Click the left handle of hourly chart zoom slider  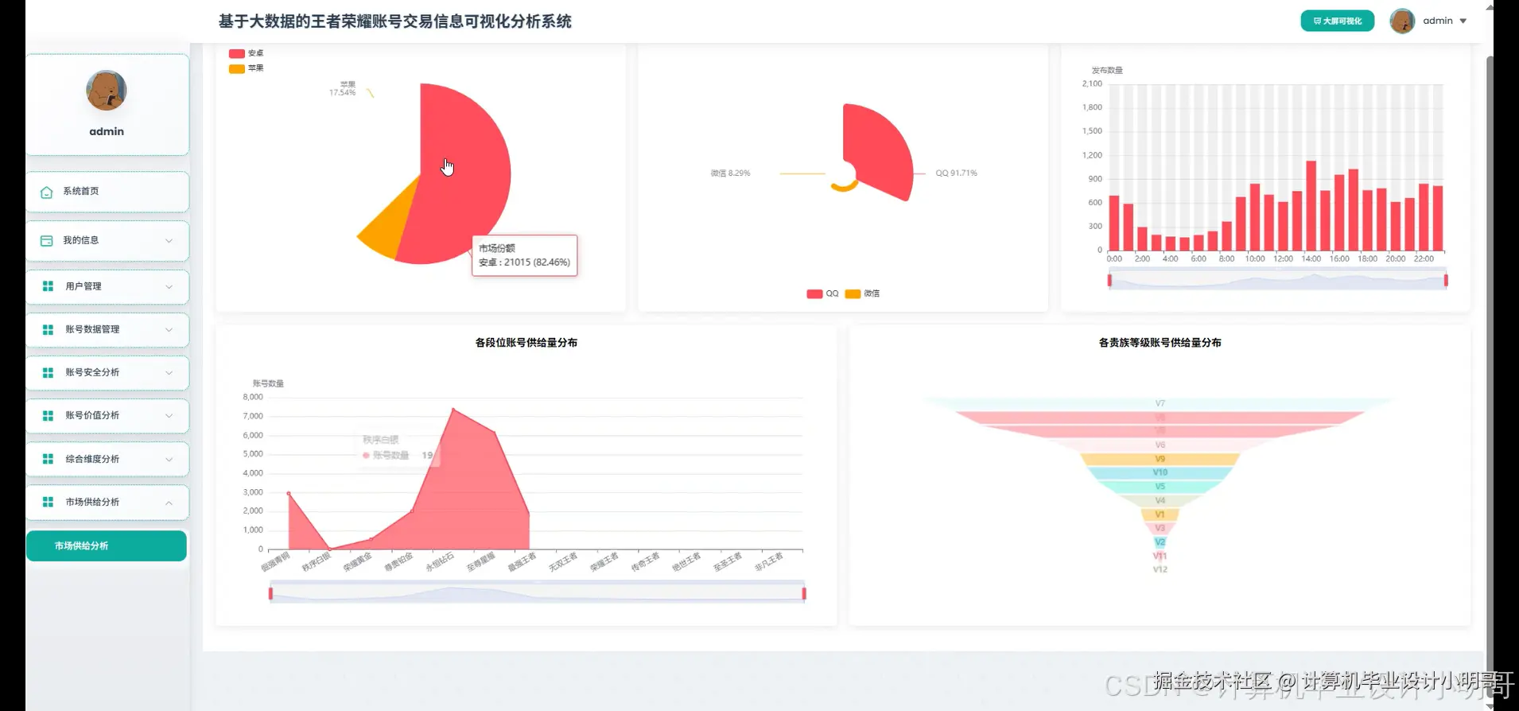click(x=1109, y=280)
